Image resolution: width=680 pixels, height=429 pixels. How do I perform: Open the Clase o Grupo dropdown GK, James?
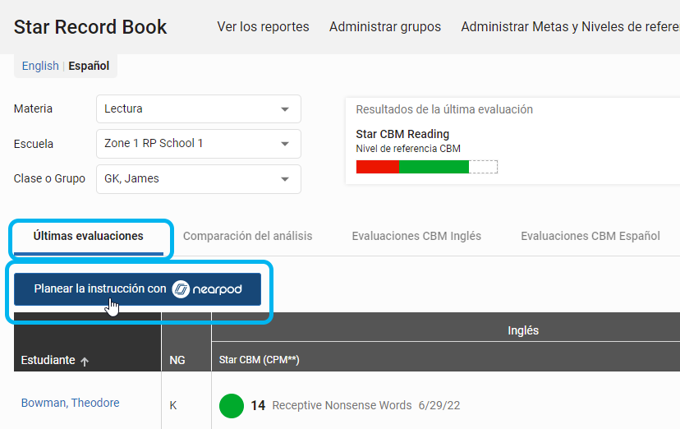pos(199,178)
